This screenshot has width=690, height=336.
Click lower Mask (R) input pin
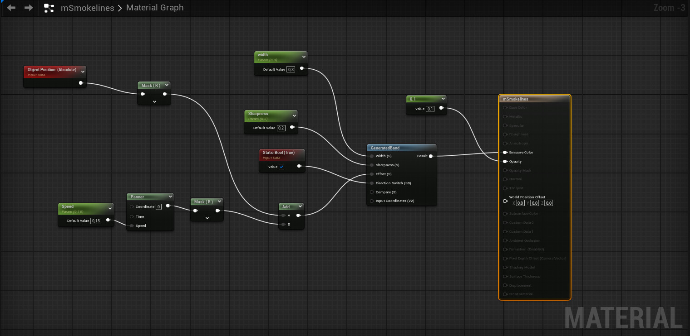(196, 211)
